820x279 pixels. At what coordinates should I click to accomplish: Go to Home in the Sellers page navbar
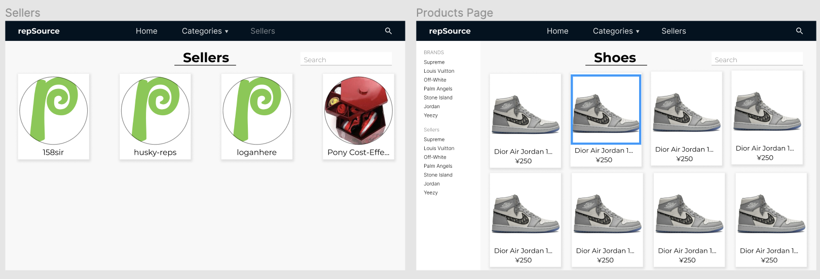tap(146, 31)
